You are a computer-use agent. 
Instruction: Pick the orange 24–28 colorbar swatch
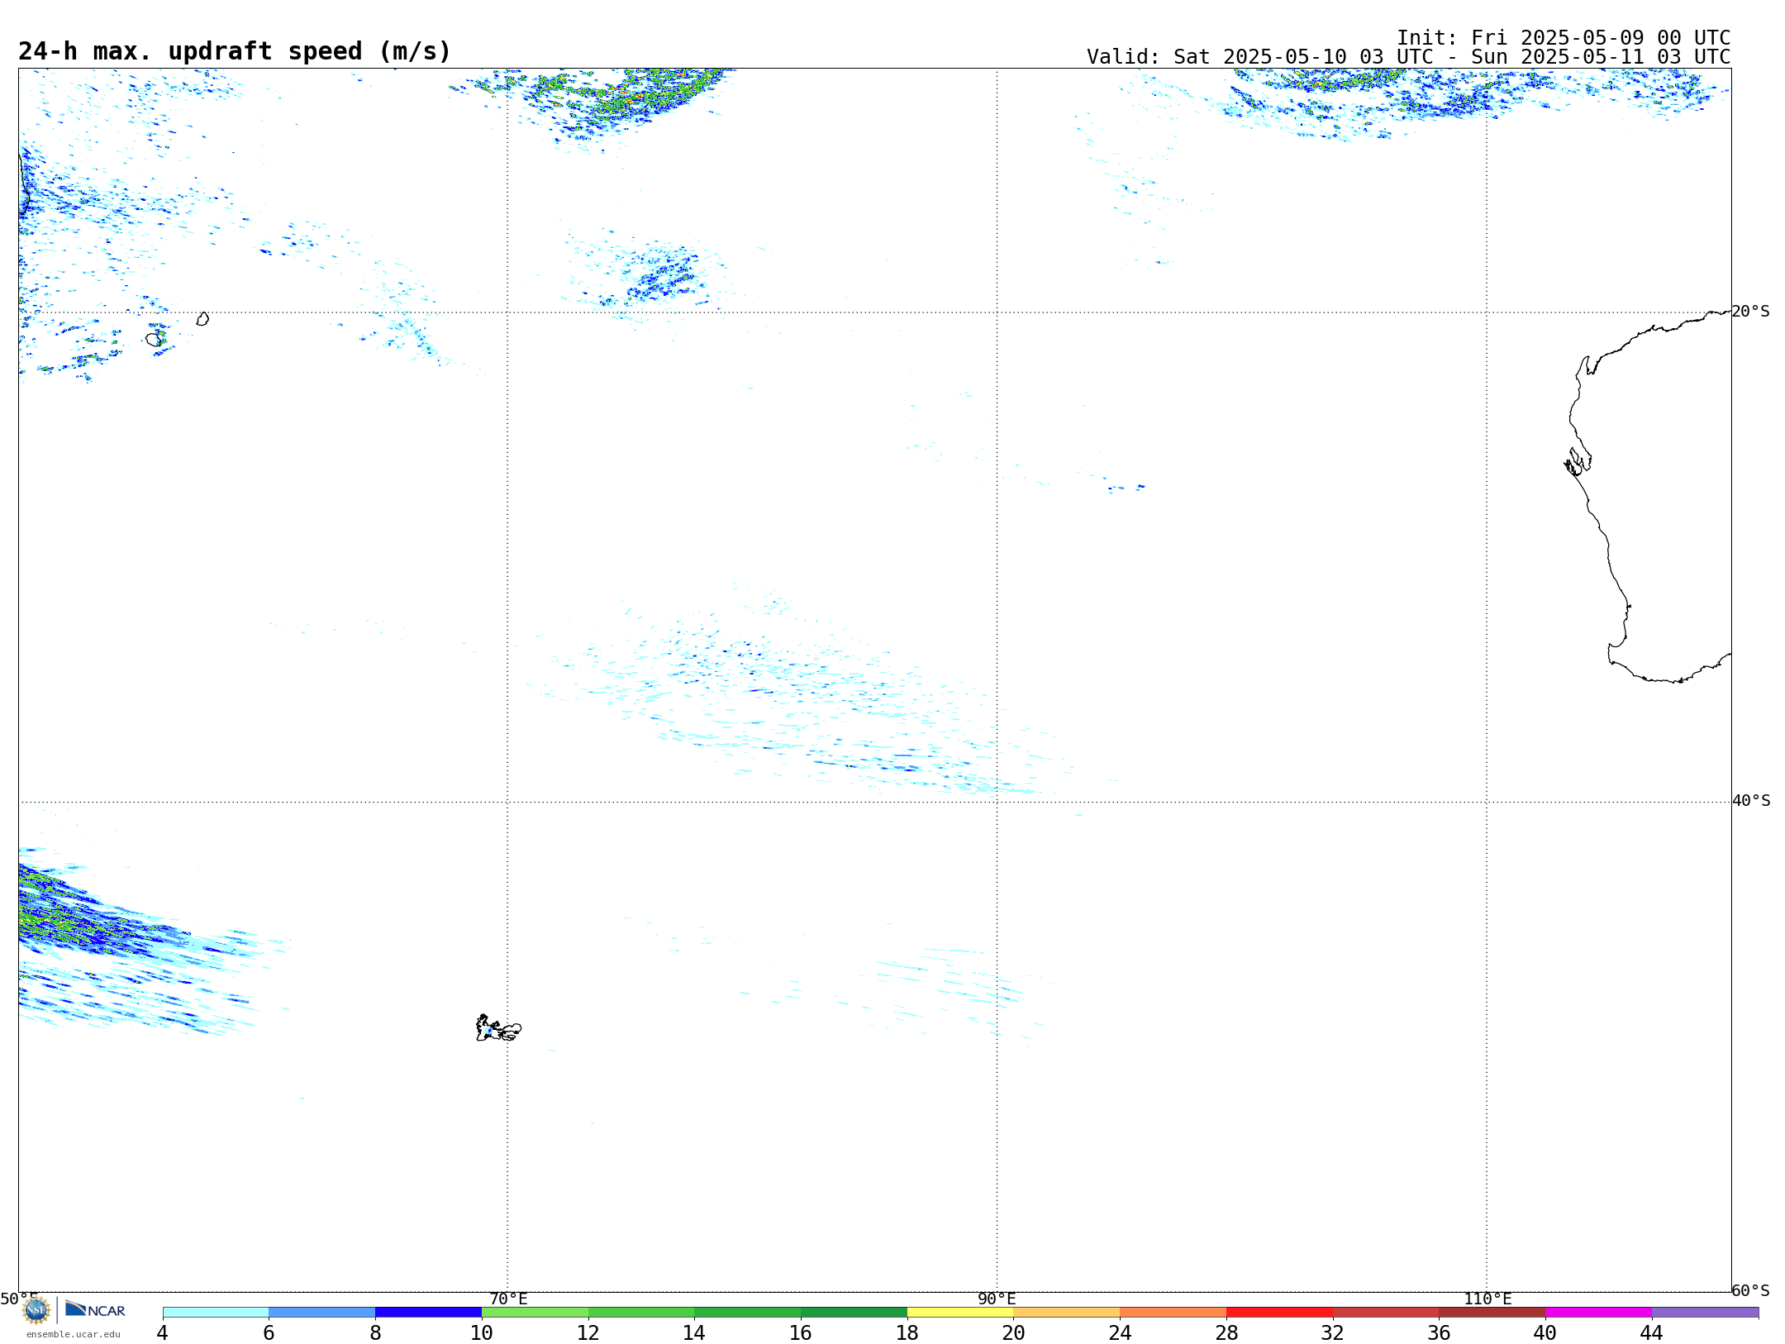(1173, 1312)
